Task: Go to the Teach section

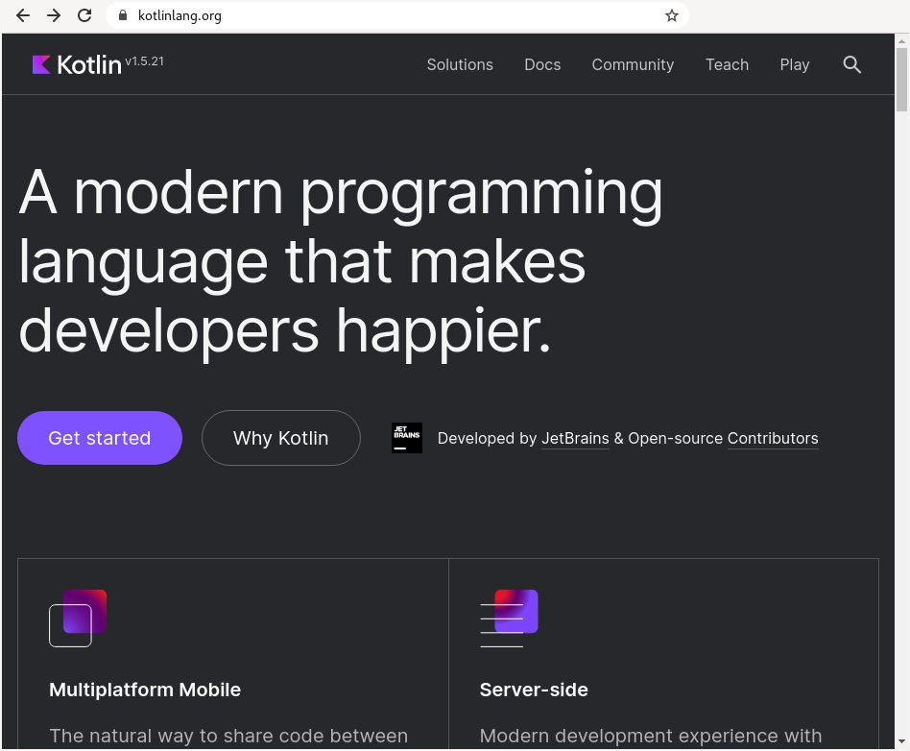Action: (727, 64)
